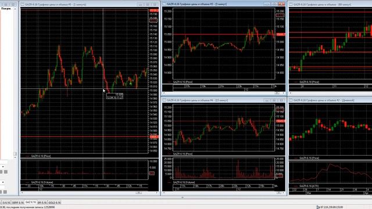The image size is (372, 209).
Task: Click right gray button of lower pair, left panel
Action: click(5, 192)
